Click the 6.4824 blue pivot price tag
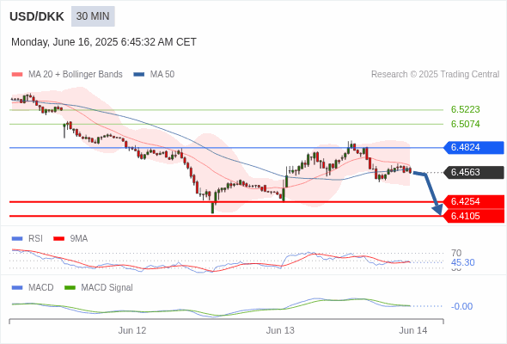Image resolution: width=507 pixels, height=344 pixels. click(473, 148)
